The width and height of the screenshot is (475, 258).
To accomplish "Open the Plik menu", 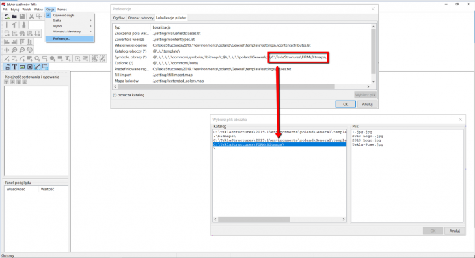I will click(5, 10).
